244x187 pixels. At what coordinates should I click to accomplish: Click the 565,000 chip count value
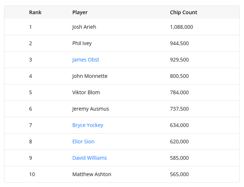point(179,174)
